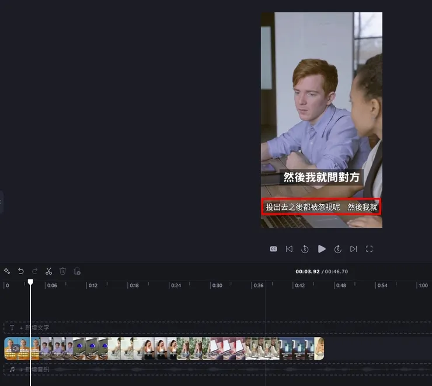Redo the last undone edit
The image size is (432, 386).
[34, 271]
